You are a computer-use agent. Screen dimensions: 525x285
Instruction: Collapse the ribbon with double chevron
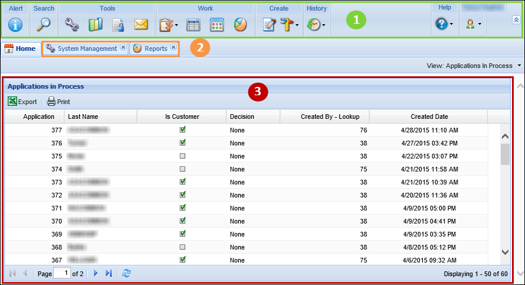[x=516, y=20]
